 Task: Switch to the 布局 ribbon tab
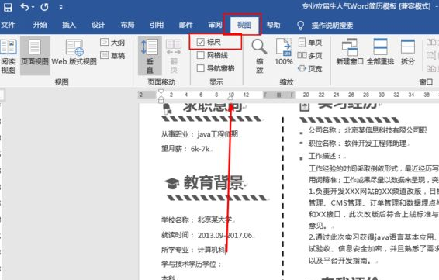pos(127,25)
